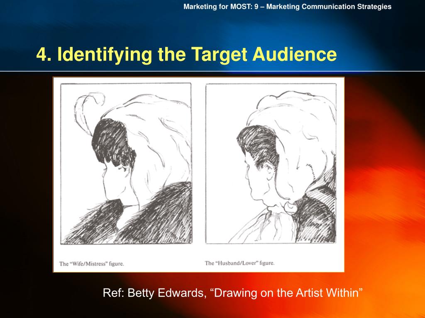This screenshot has height=318, width=425.
Task: Click the slide title "4. Identifying the Target Audience"
Action: tap(186, 55)
